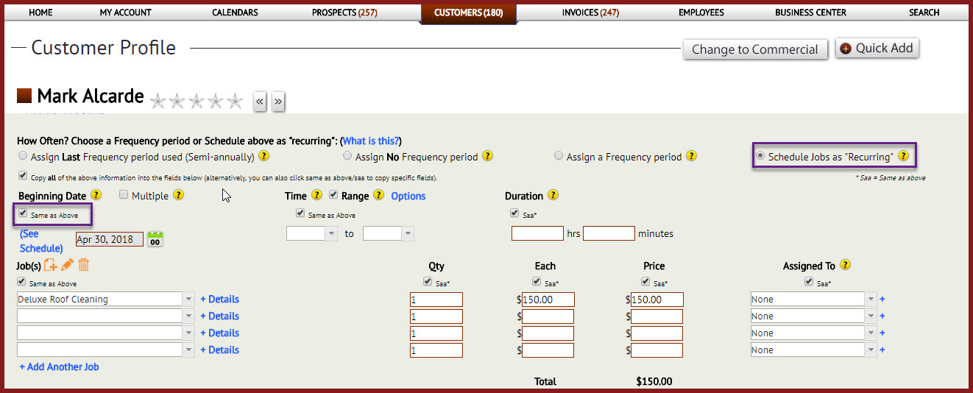Click trash delete icon next to Job(s)
This screenshot has width=973, height=393.
pyautogui.click(x=83, y=265)
